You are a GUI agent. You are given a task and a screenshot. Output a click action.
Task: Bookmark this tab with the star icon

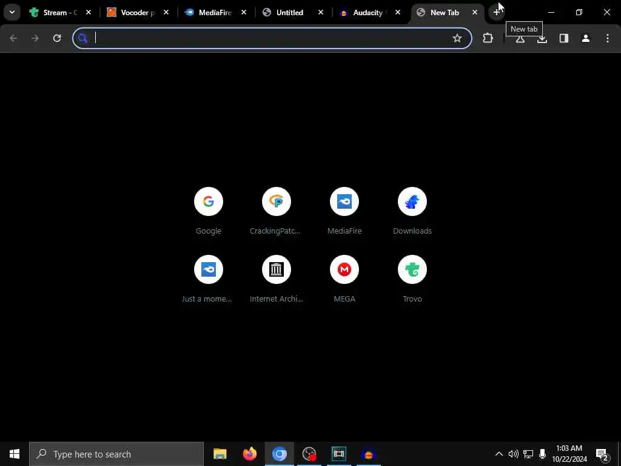coord(457,38)
